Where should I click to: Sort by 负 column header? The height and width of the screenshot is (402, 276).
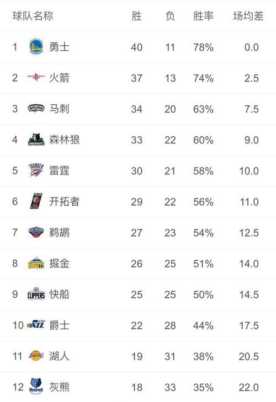tap(170, 16)
